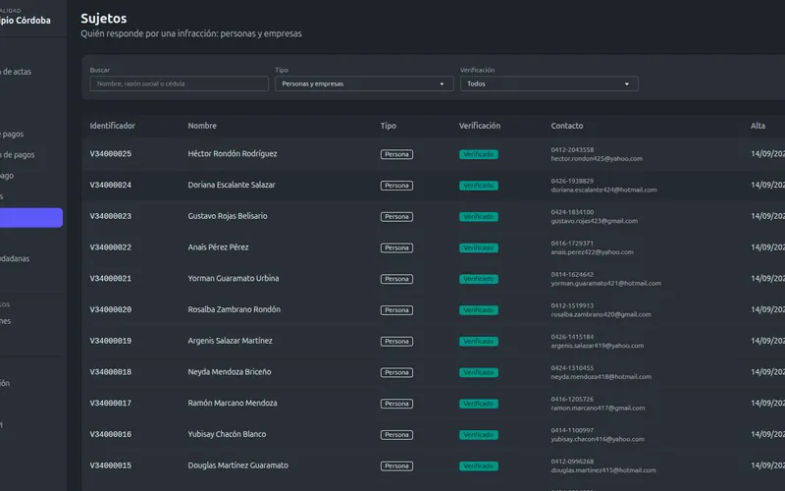Click the Verificado badge for Anaís Pérez

pyautogui.click(x=479, y=247)
